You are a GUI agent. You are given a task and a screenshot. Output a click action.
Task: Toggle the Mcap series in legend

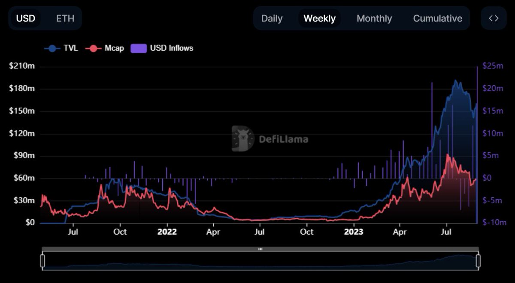pyautogui.click(x=105, y=48)
